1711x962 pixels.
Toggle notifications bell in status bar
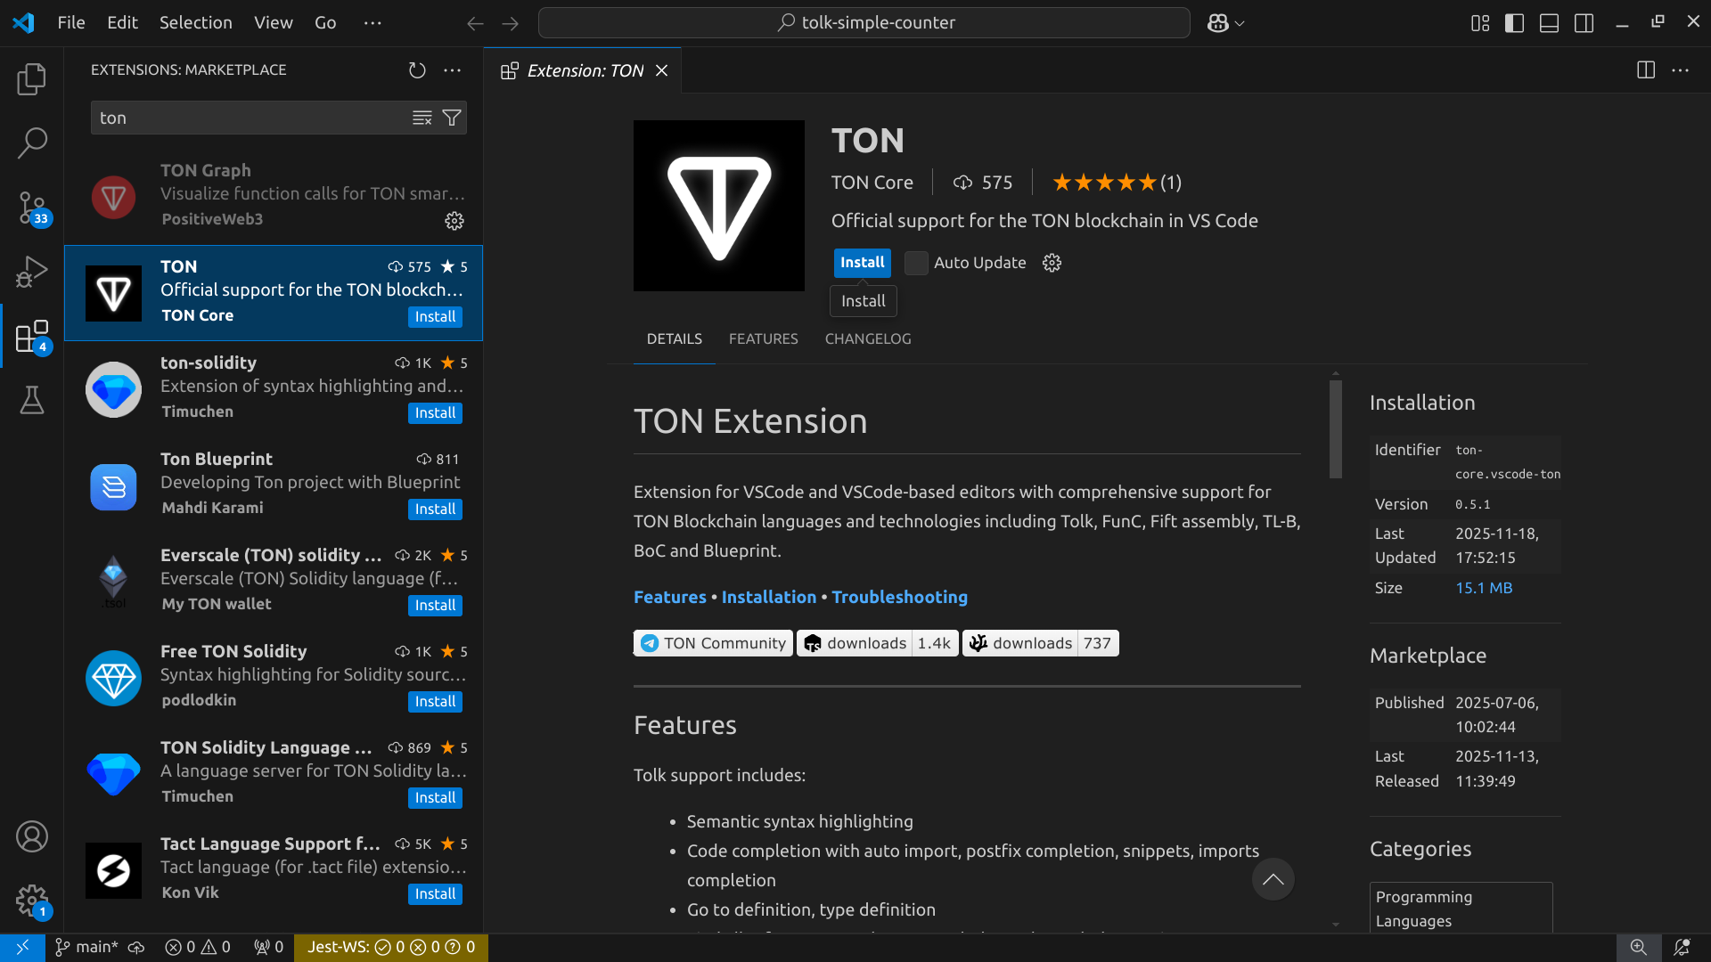pos(1682,947)
